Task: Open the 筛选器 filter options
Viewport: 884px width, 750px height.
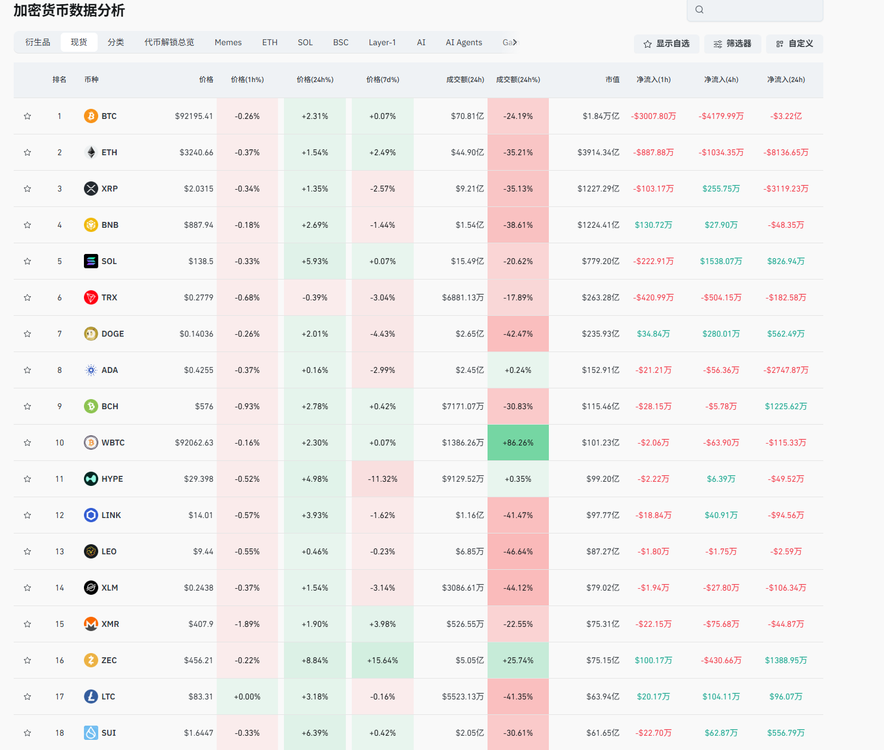Action: (x=732, y=43)
